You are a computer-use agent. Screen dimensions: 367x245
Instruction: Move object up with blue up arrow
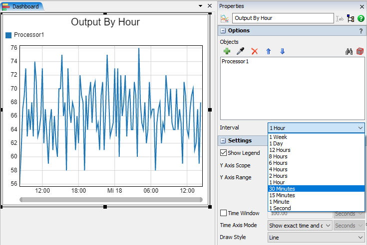(268, 51)
